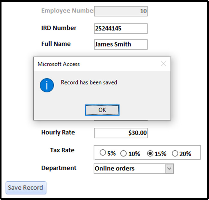Close the Microsoft Access message box
This screenshot has height=200, width=209.
pos(163,64)
